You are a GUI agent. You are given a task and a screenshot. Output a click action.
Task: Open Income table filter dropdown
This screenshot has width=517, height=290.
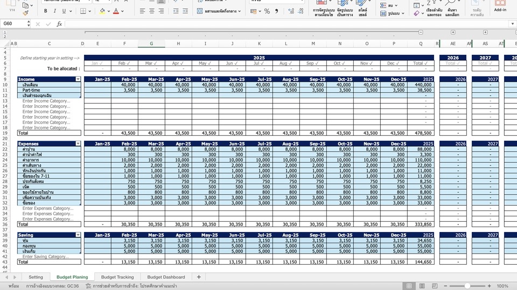(78, 79)
